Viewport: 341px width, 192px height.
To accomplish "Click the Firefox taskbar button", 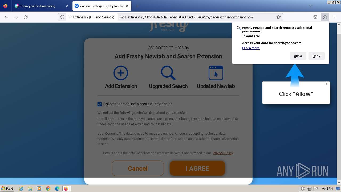I will 66,189.
